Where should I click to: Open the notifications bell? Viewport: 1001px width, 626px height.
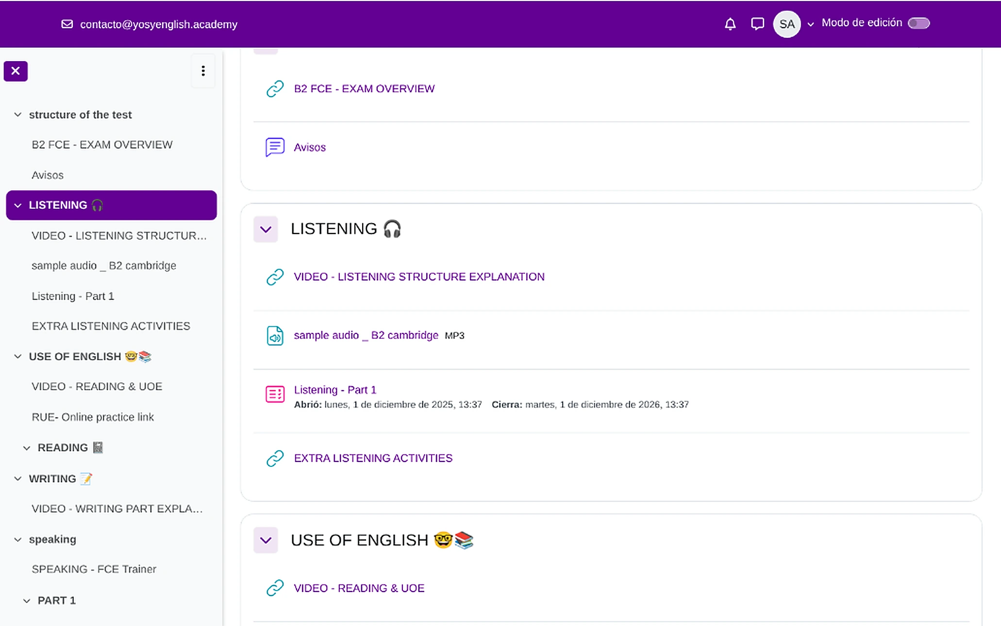pos(730,24)
